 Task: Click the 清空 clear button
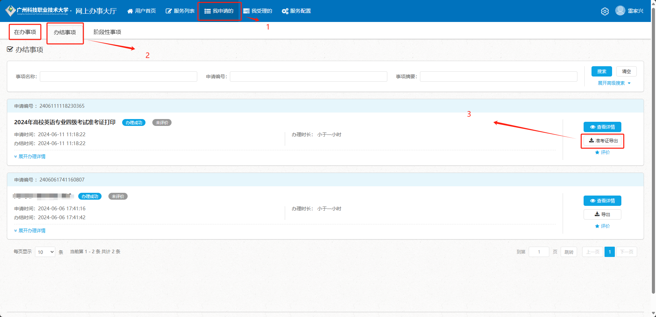tap(626, 71)
